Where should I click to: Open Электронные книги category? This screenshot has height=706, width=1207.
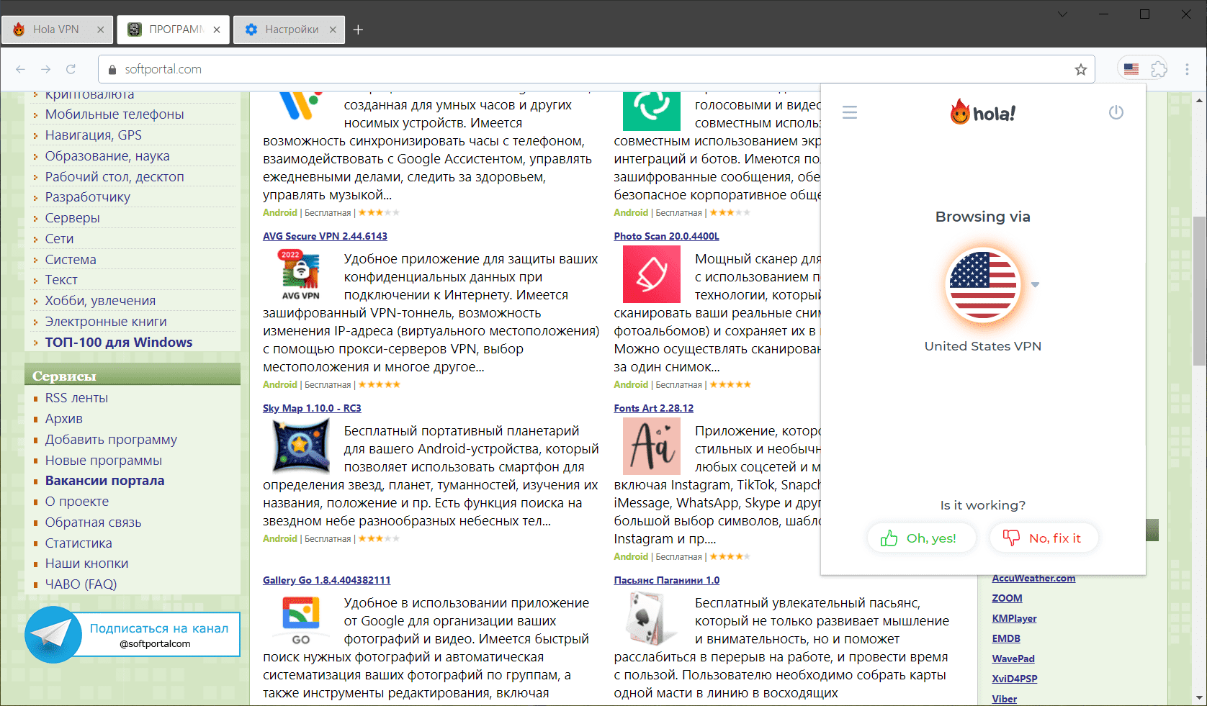pyautogui.click(x=106, y=322)
